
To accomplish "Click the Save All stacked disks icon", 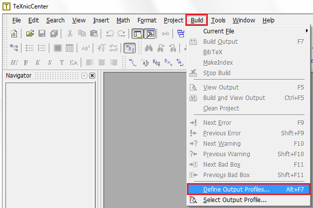I will pos(54,33).
